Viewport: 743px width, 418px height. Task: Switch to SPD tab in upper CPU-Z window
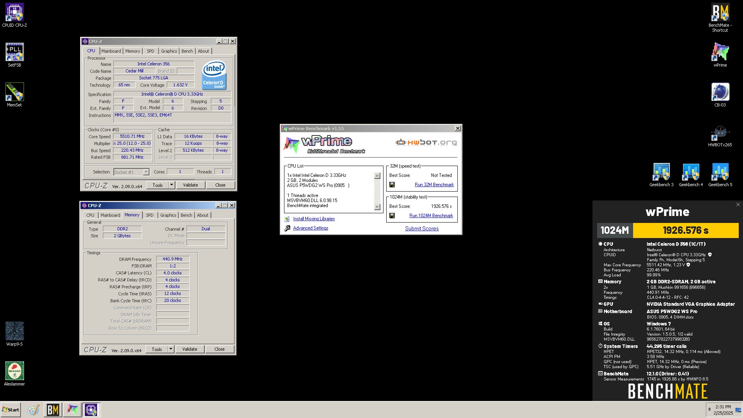[x=151, y=51]
